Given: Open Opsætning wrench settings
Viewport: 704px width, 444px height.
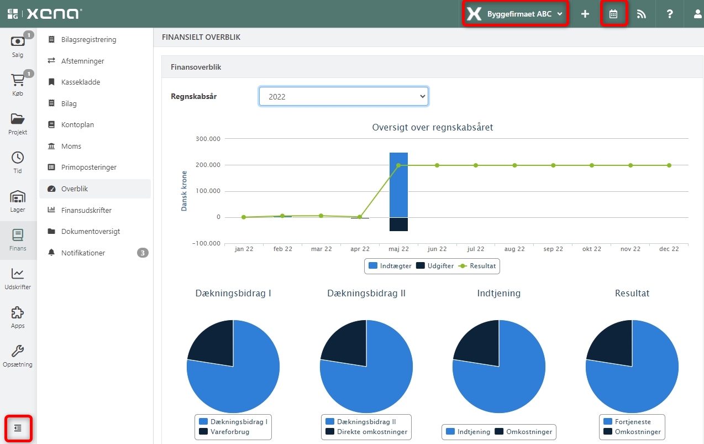Looking at the screenshot, I should [x=18, y=356].
